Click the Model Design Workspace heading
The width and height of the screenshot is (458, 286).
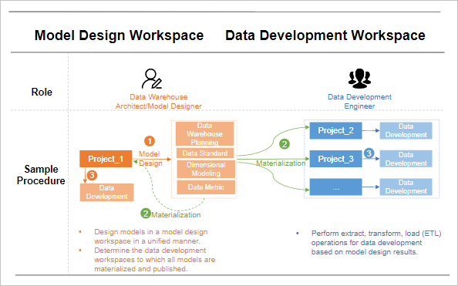120,35
